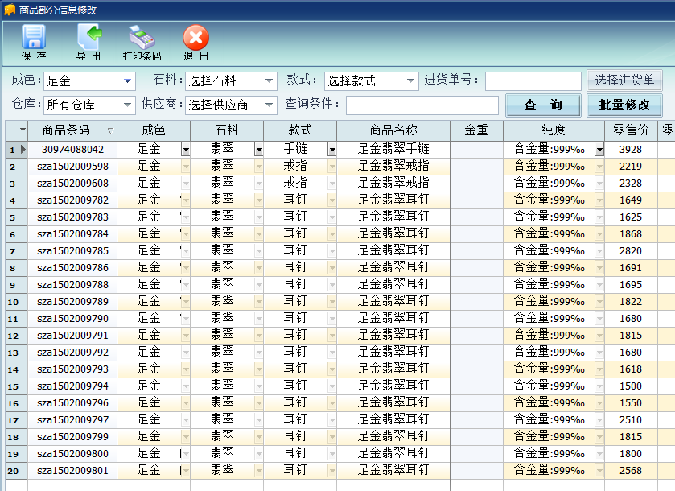675x491 pixels.
Task: Click the window title bar app icon
Action: [10, 10]
